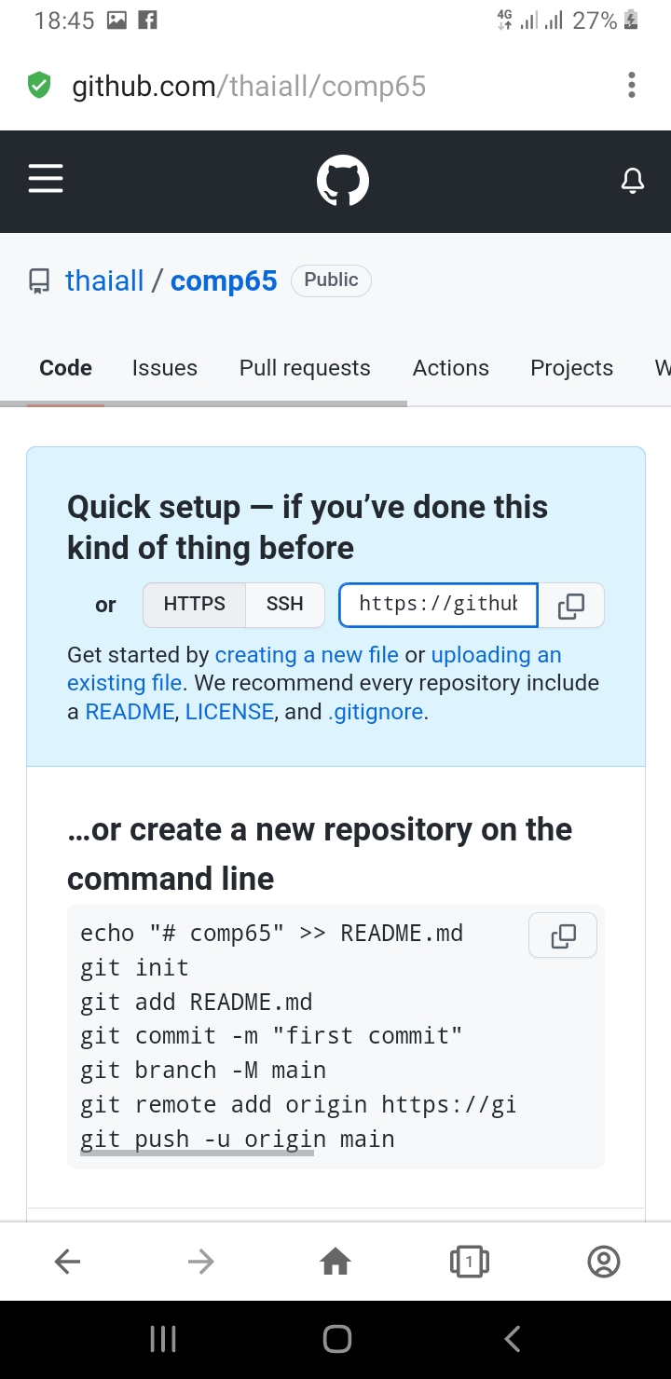Viewport: 671px width, 1379px height.
Task: Focus the repository URL text field
Action: pyautogui.click(x=438, y=606)
